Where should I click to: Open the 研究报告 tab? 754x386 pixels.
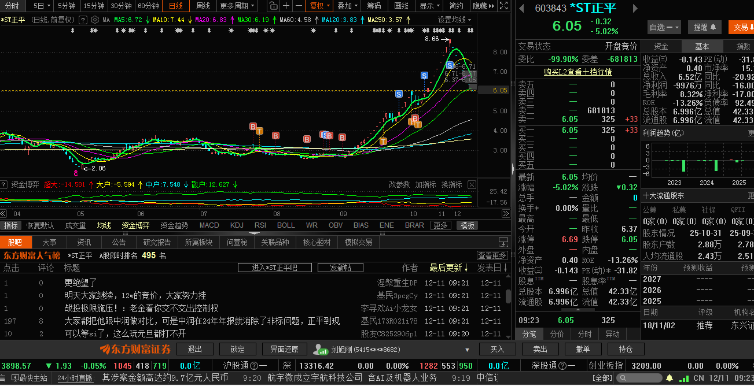157,242
